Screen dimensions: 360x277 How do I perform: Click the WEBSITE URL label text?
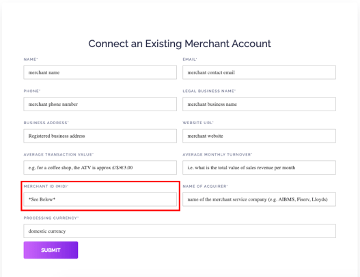tap(198, 123)
